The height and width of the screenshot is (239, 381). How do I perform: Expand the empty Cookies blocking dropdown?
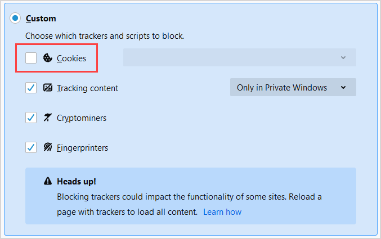point(239,57)
